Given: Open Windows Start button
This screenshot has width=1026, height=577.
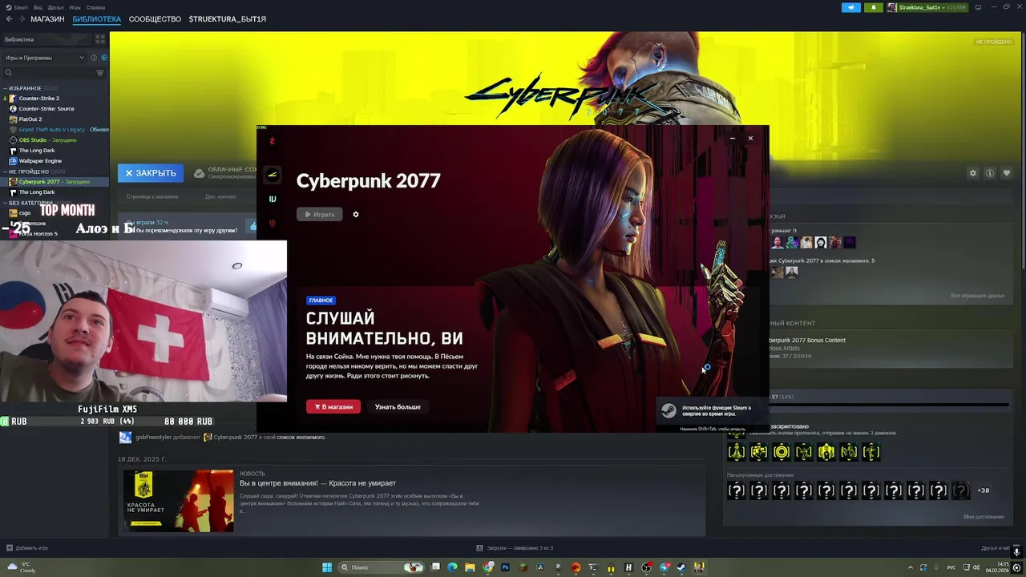Looking at the screenshot, I should pos(327,567).
